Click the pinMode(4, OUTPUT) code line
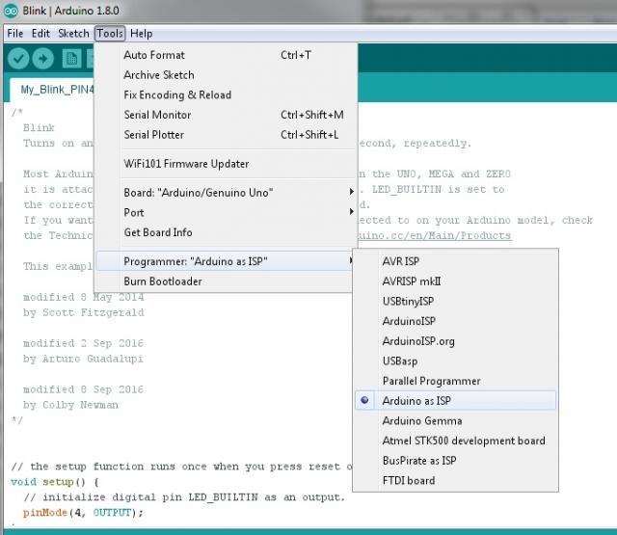 tap(84, 513)
